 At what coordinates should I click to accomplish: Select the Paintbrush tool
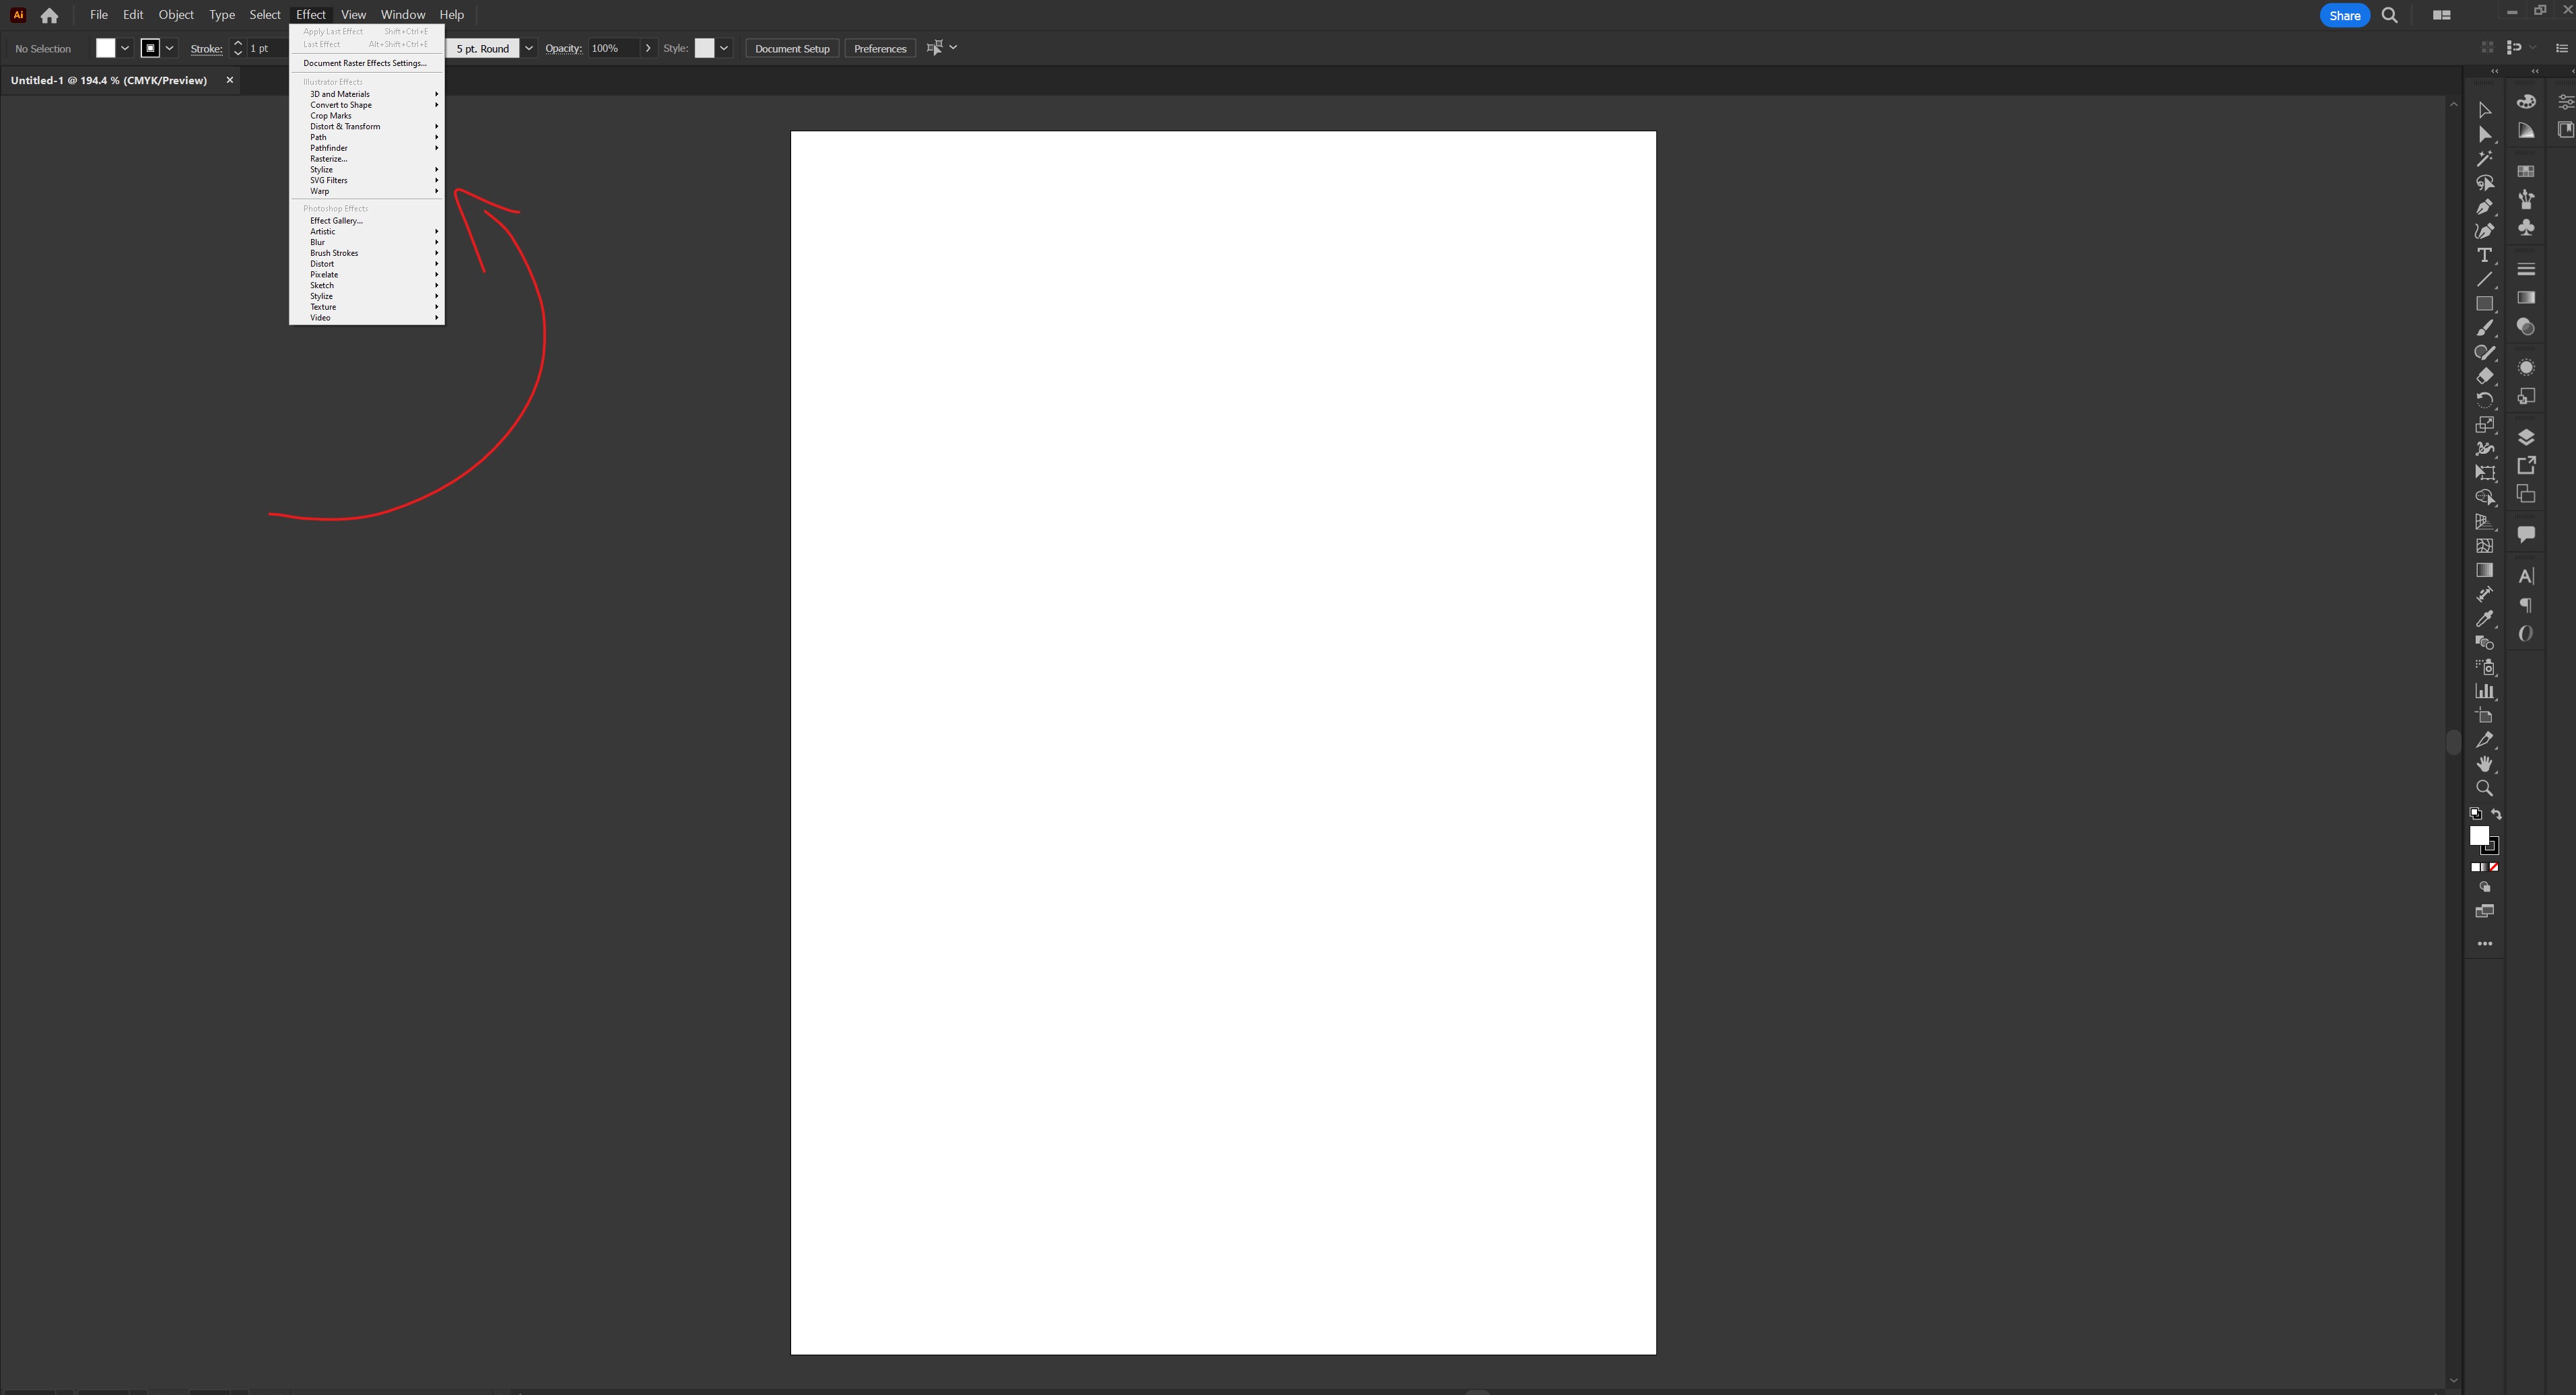(2486, 329)
